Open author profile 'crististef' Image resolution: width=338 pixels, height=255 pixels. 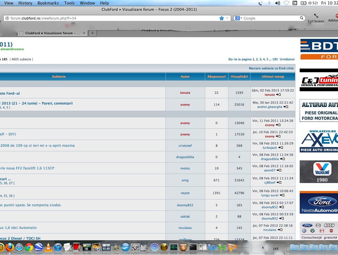click(185, 146)
